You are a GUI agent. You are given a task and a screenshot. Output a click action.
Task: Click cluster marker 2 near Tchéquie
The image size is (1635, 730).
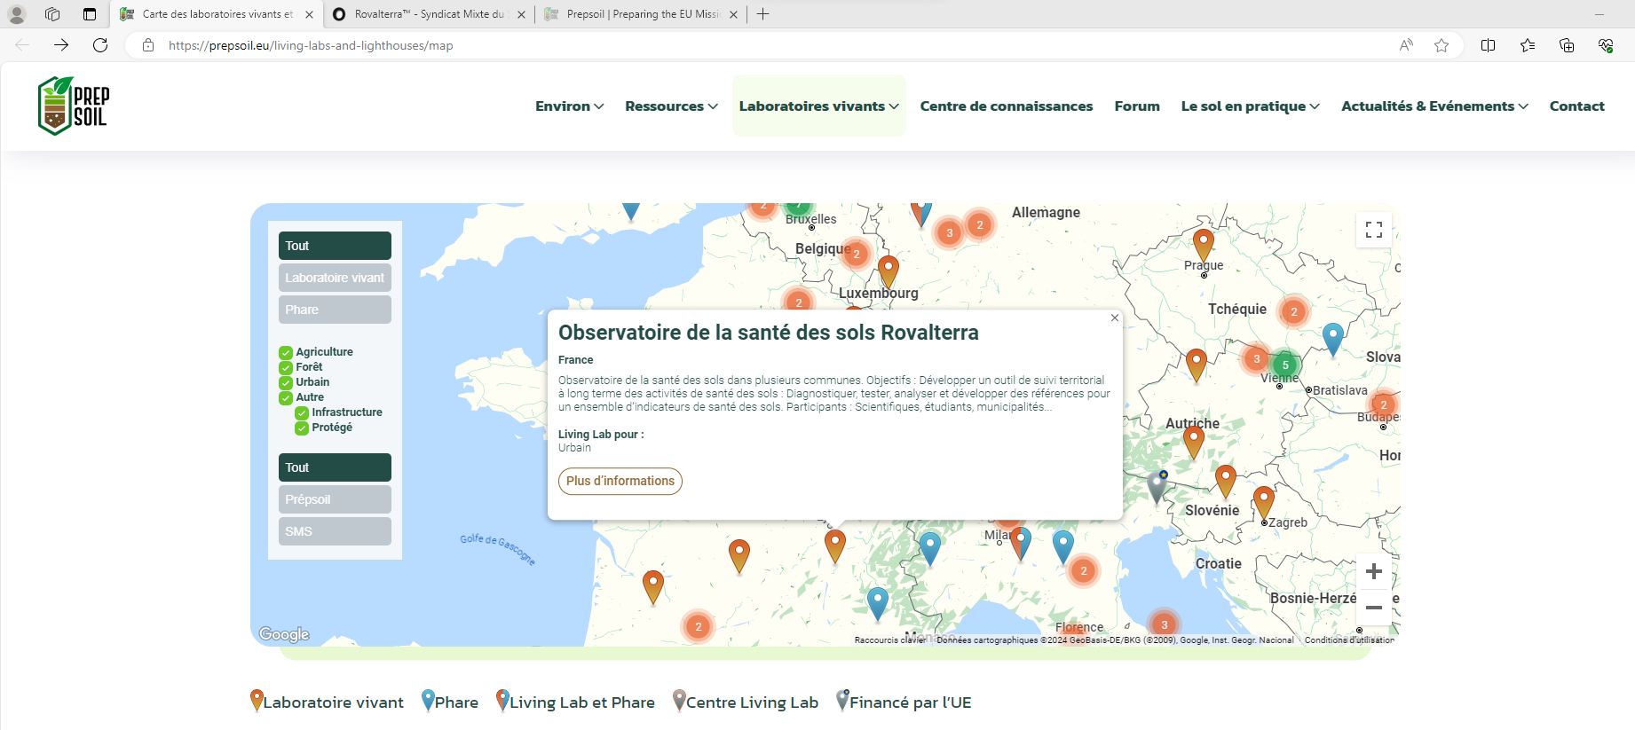pyautogui.click(x=1294, y=311)
